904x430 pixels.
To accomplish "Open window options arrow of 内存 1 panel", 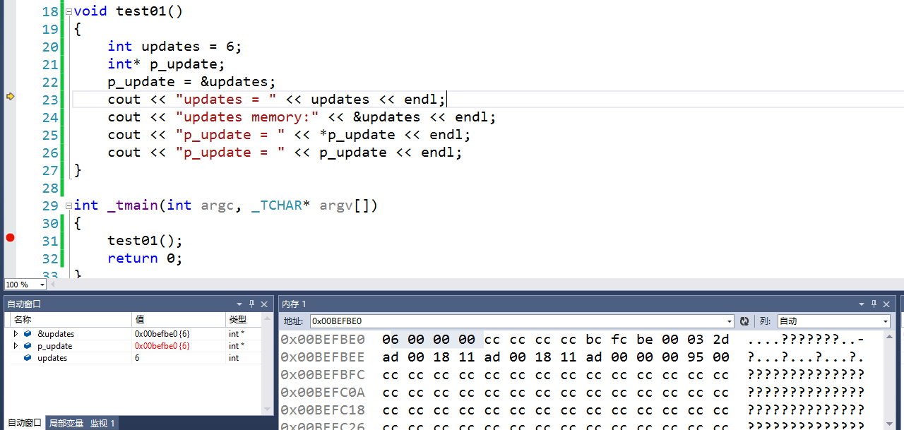I will [861, 304].
